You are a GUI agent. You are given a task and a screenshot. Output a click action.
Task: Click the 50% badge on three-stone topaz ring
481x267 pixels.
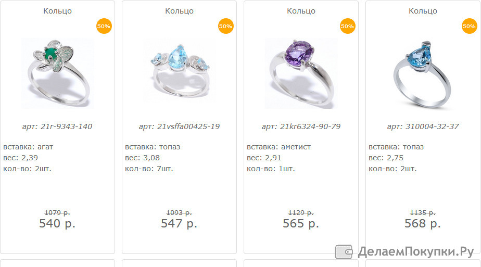click(x=226, y=26)
